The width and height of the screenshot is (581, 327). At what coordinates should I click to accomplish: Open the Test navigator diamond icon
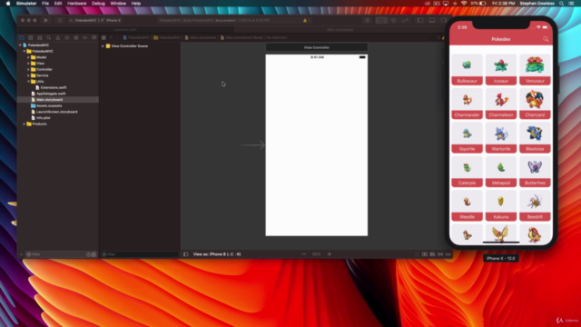[66, 38]
